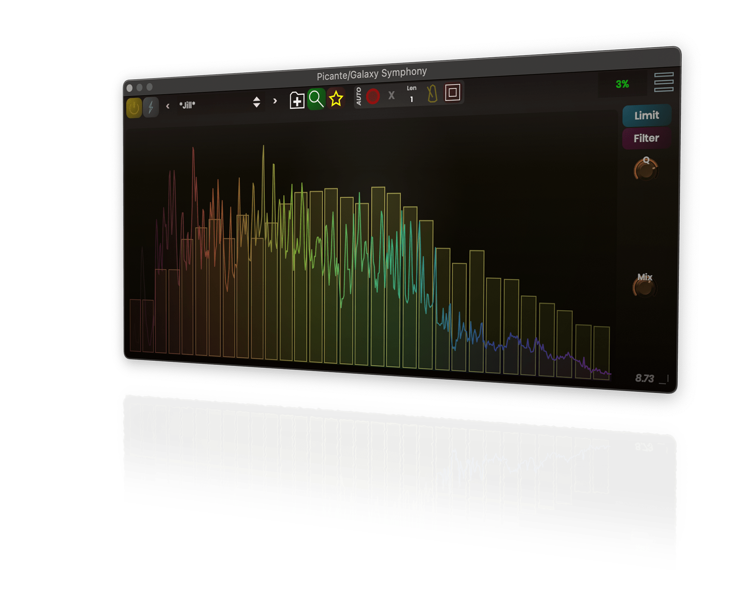
Task: Open the *Jill* preset dropdown
Action: (x=213, y=104)
